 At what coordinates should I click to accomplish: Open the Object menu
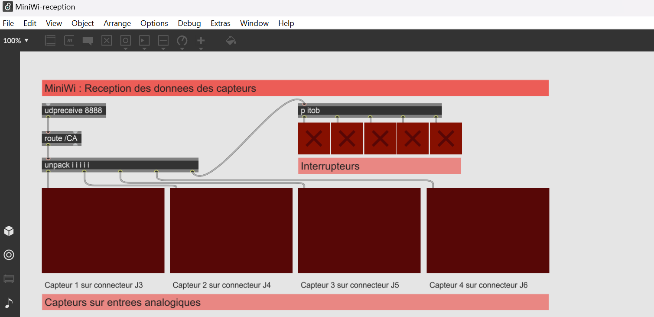tap(83, 23)
